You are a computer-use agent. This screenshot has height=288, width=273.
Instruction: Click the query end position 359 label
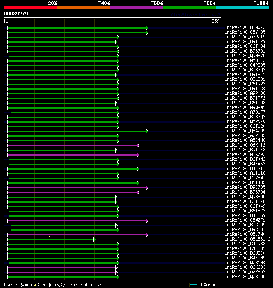[215, 21]
